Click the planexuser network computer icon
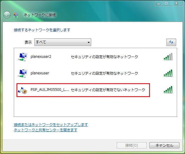 click(x=22, y=73)
